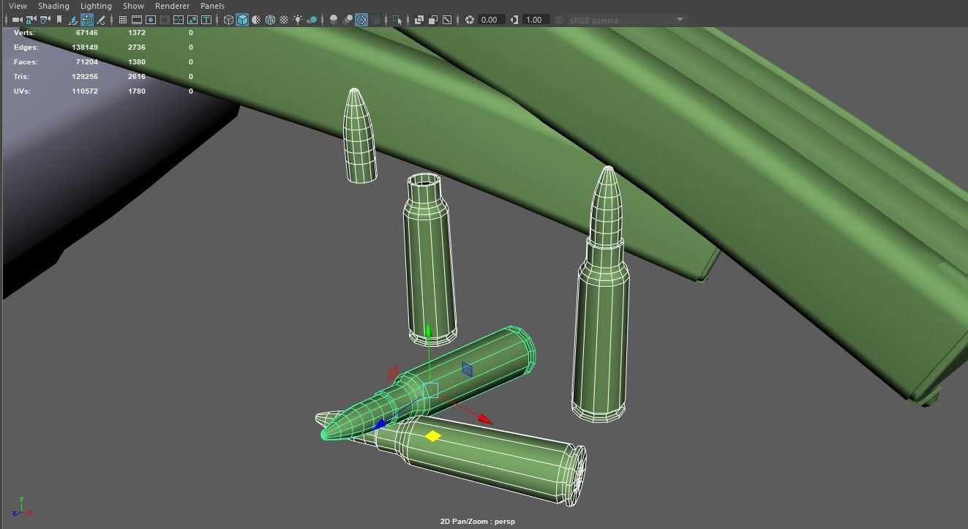Screen dimensions: 968x529
Task: Click the Use Default Material icon
Action: (x=256, y=20)
